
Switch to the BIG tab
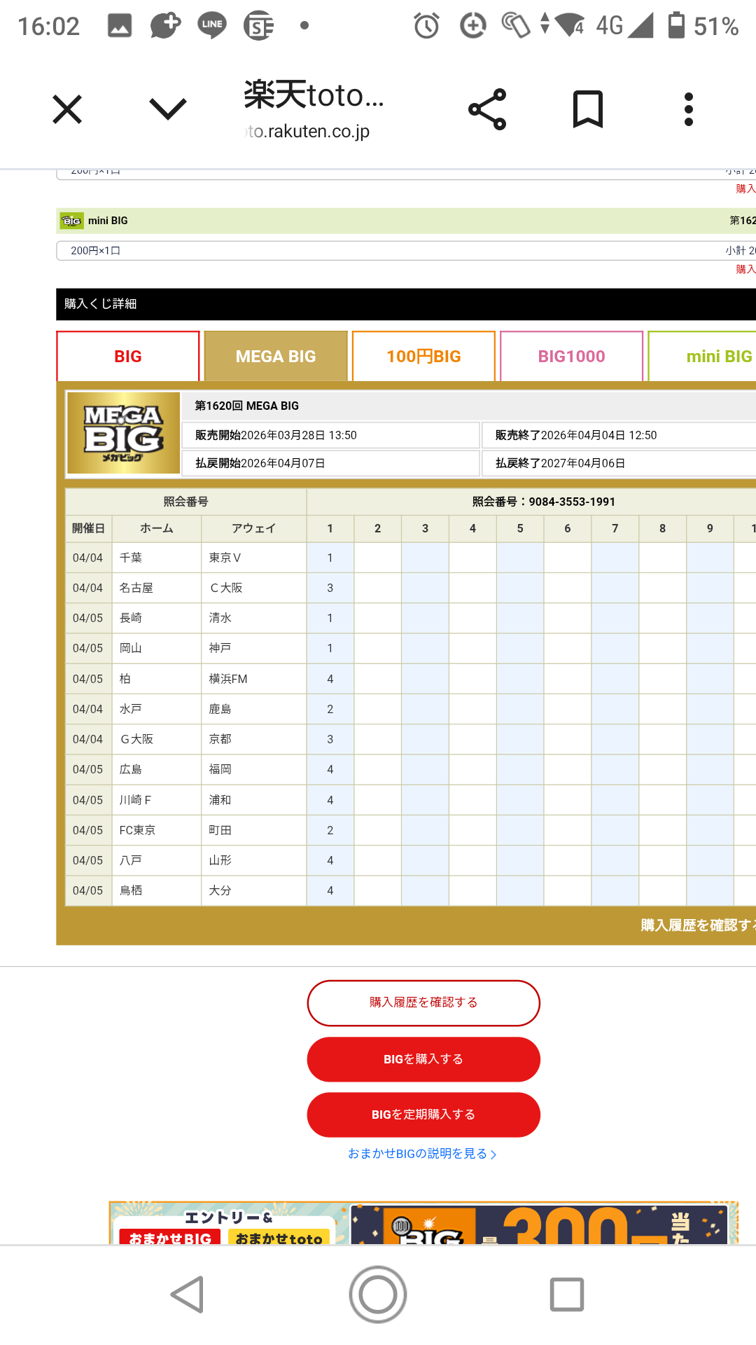tap(128, 357)
